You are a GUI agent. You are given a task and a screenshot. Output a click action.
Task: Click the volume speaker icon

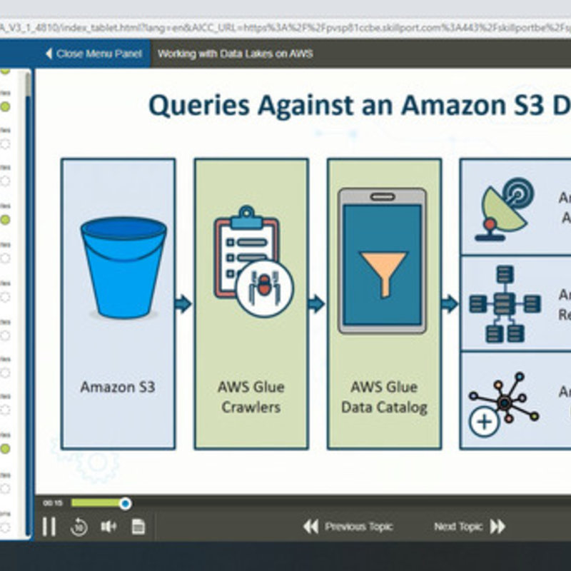pyautogui.click(x=108, y=527)
